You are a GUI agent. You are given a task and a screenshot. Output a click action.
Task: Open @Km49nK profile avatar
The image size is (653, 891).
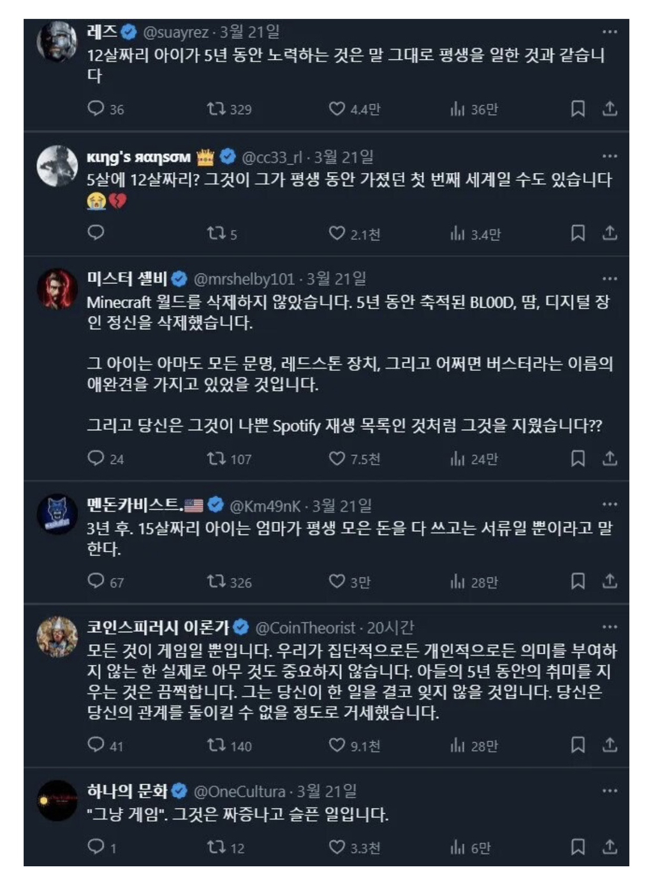click(x=57, y=514)
